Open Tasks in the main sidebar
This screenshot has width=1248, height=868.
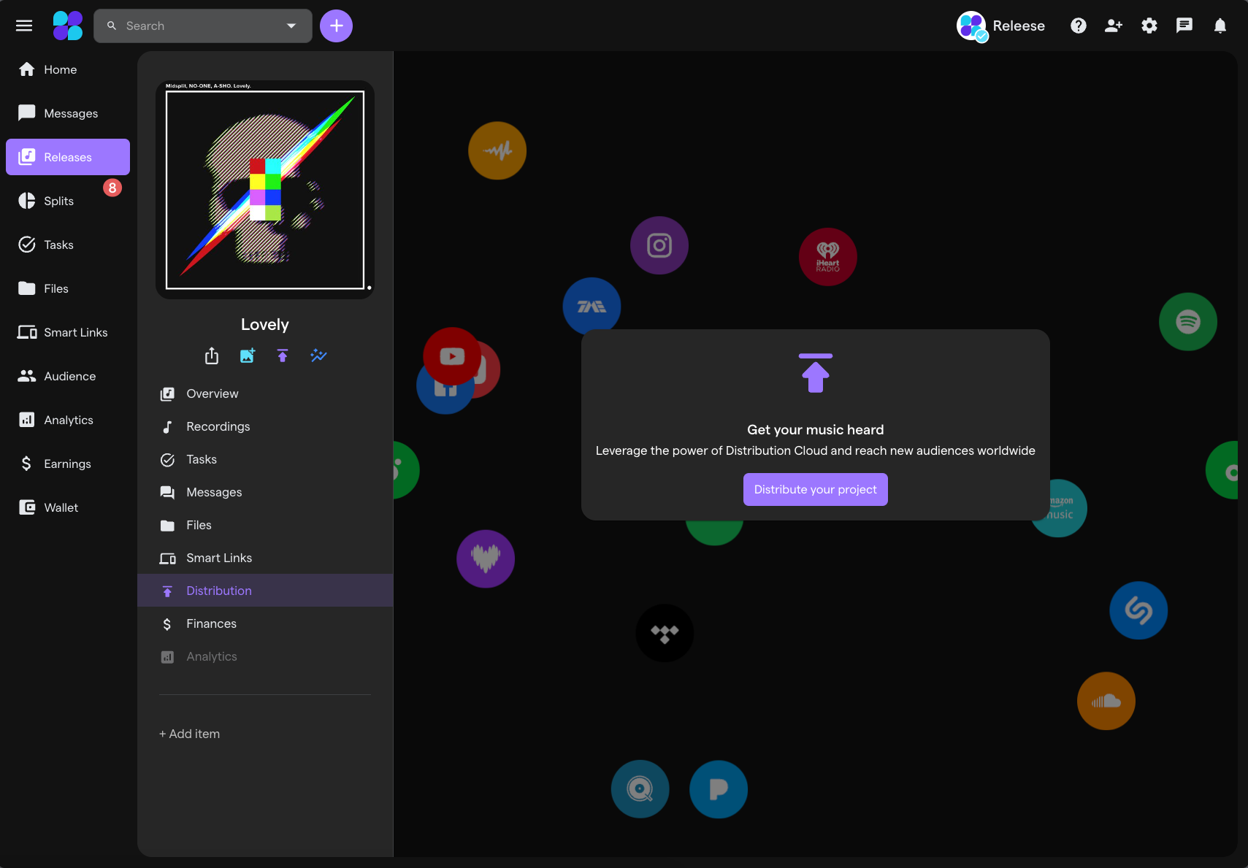[68, 245]
